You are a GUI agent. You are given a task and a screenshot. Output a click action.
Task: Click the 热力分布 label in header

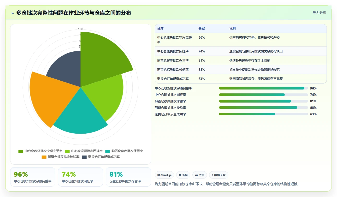(x=319, y=13)
